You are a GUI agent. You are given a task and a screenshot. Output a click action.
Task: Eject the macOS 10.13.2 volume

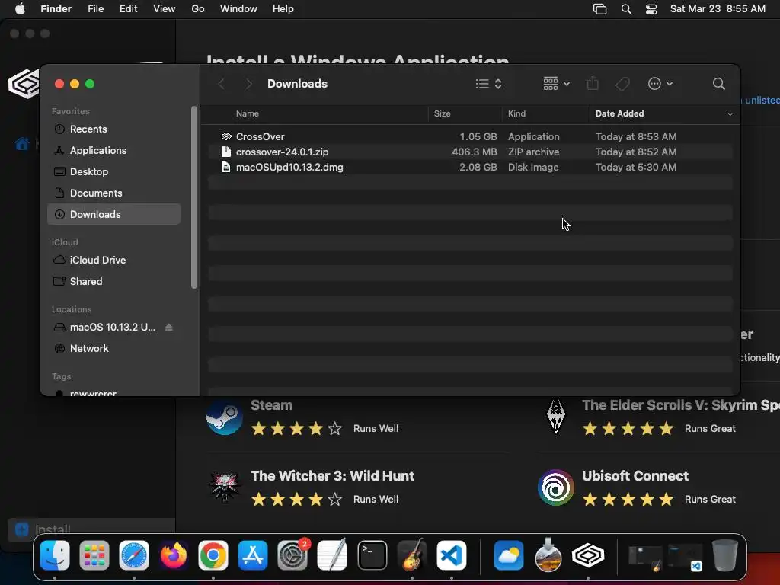(x=168, y=328)
